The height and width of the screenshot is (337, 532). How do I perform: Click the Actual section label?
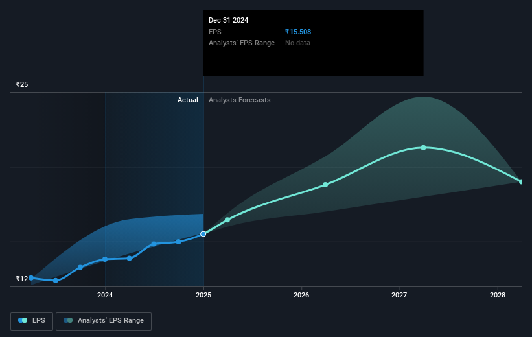[x=188, y=100]
